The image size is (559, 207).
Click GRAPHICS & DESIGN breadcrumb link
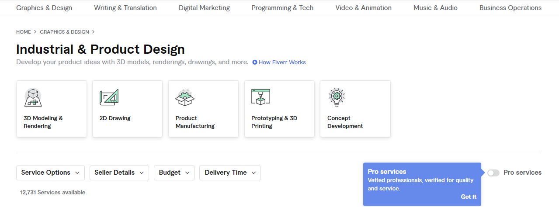pos(64,32)
